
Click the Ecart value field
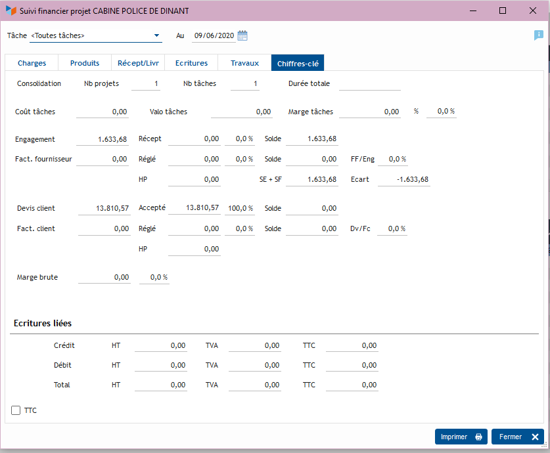coord(404,179)
